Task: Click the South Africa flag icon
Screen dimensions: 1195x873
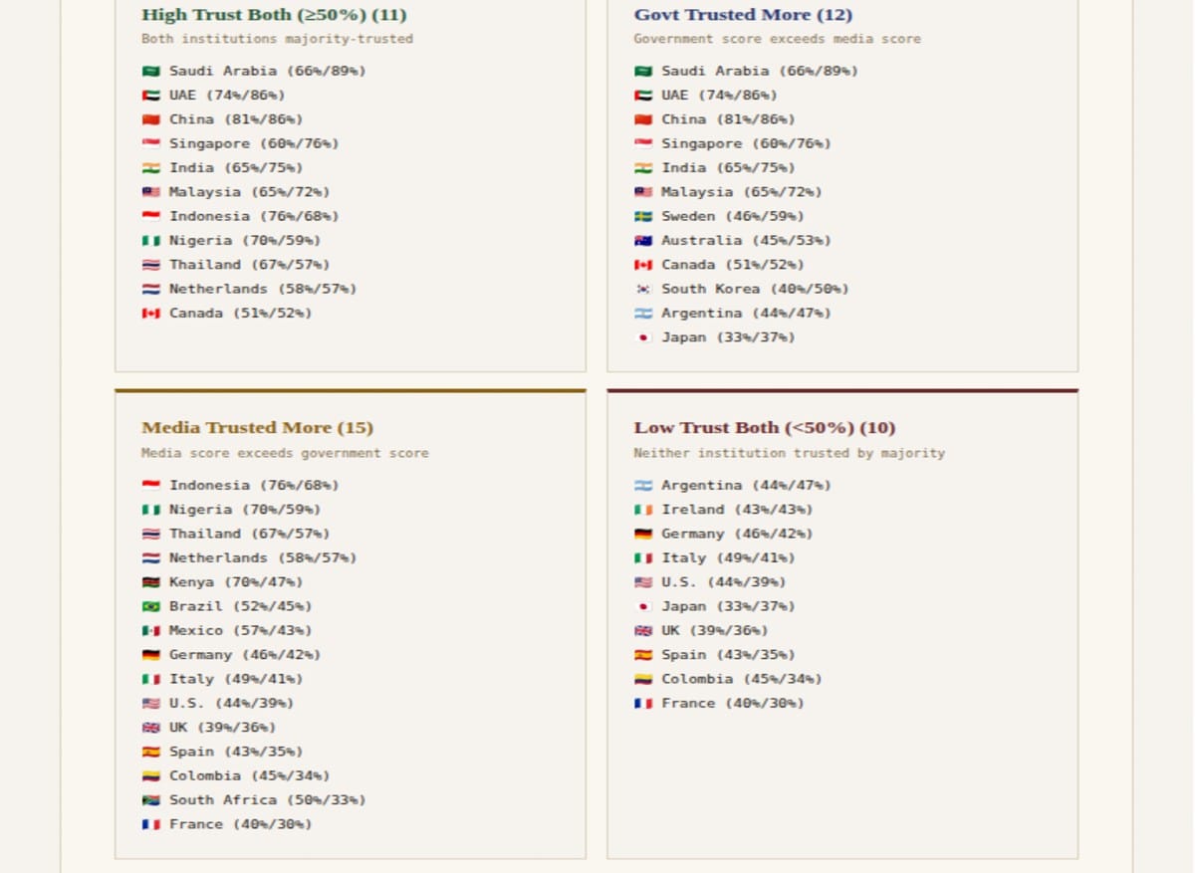Action: click(150, 800)
